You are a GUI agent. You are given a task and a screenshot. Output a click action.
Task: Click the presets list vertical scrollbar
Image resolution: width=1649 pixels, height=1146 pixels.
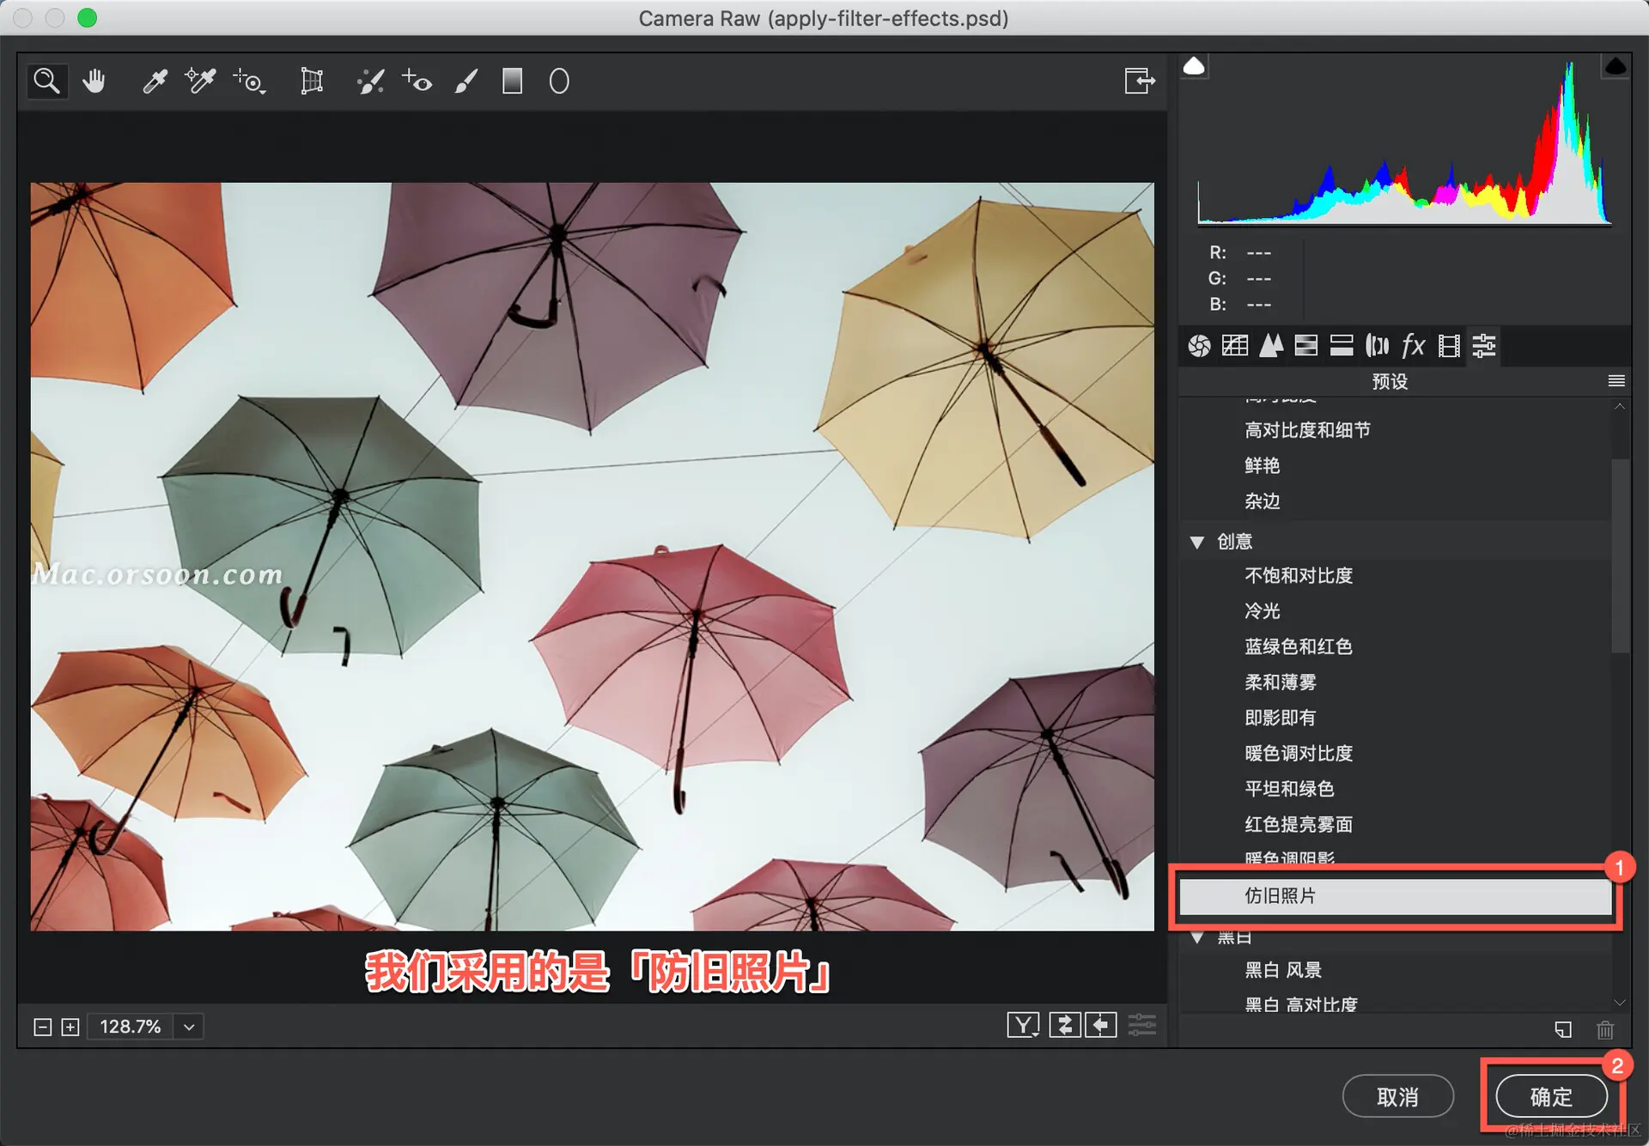click(x=1620, y=555)
